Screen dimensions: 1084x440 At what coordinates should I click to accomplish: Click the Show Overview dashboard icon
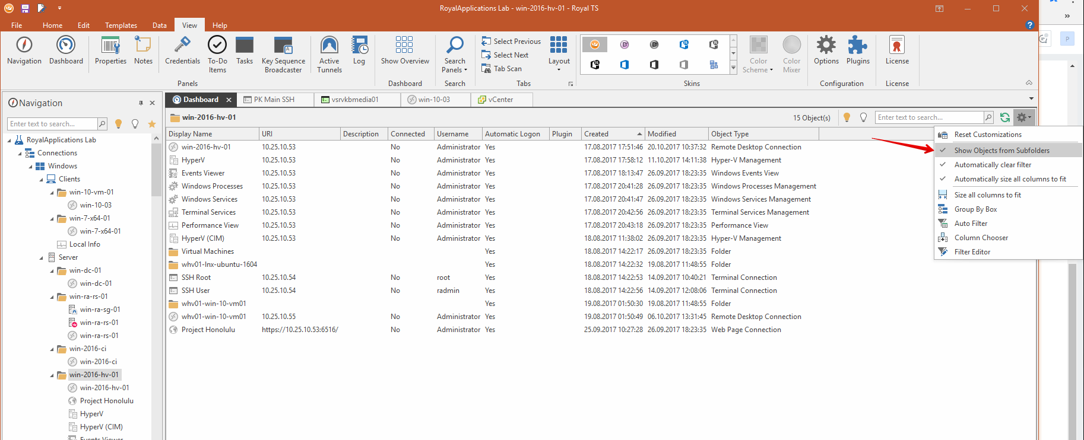click(404, 50)
